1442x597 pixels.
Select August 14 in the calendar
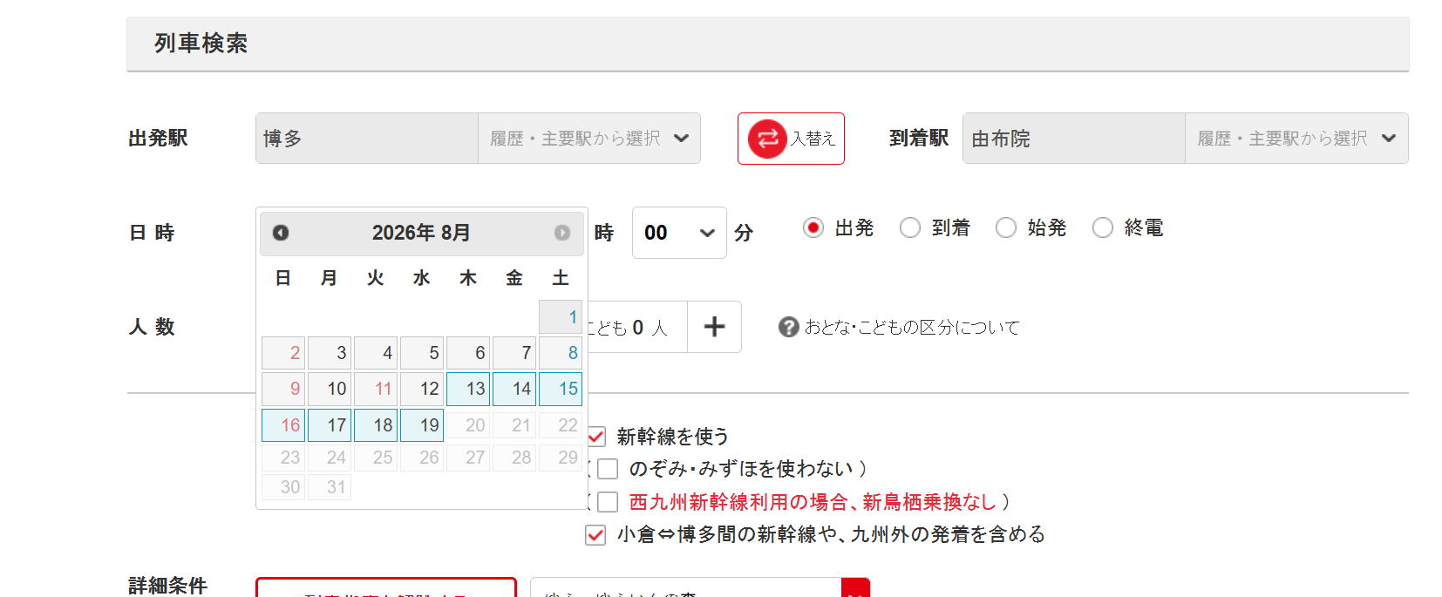pyautogui.click(x=514, y=389)
